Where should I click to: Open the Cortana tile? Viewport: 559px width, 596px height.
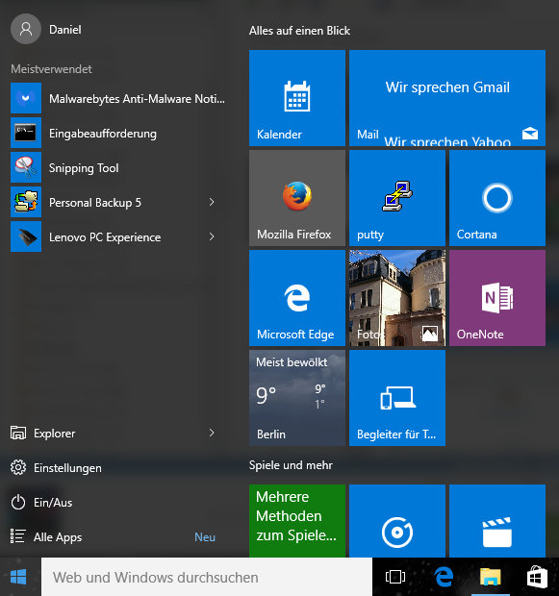click(x=497, y=198)
